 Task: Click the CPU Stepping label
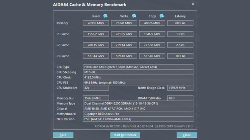[x=66, y=72]
